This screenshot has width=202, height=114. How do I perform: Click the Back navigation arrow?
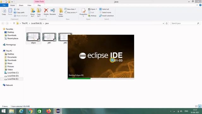coord(3,23)
